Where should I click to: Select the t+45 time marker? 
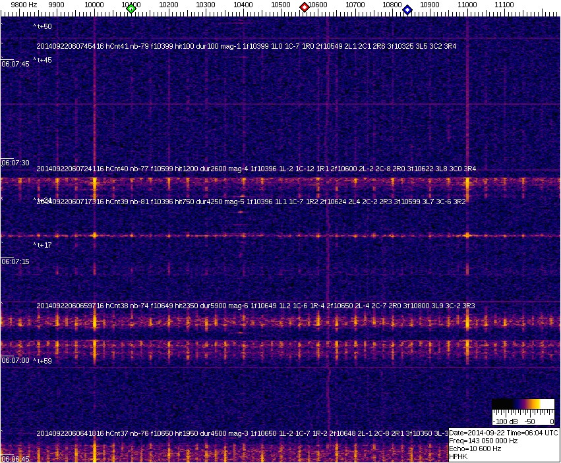pos(42,61)
